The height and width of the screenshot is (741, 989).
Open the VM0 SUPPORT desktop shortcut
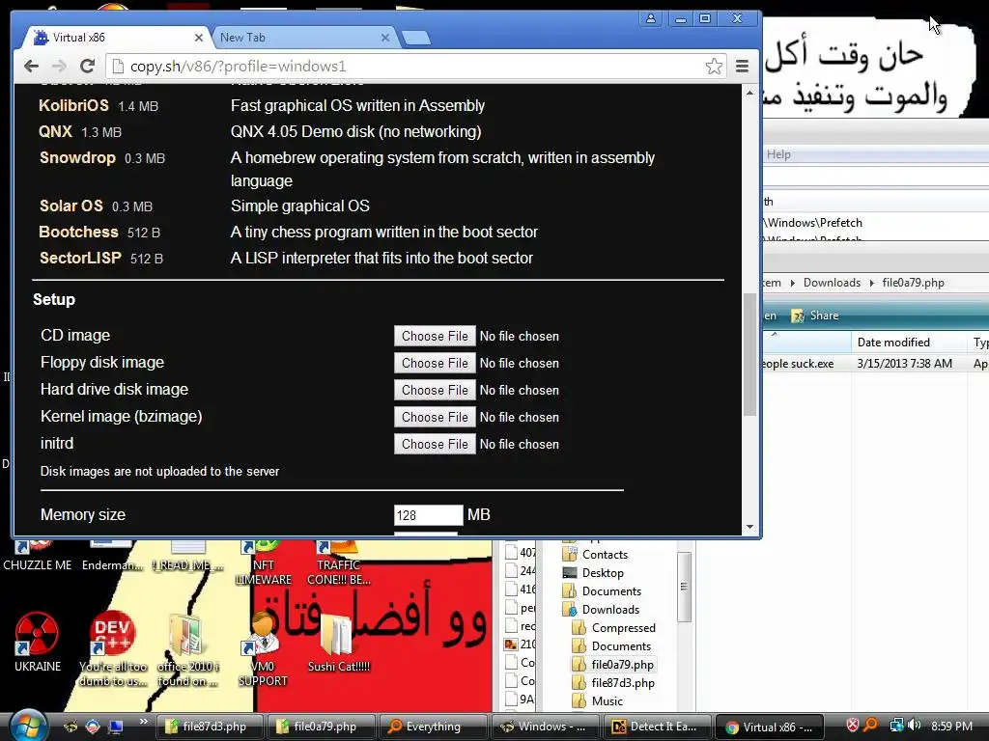(x=263, y=649)
